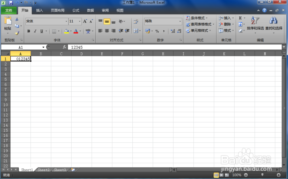
Task: Open number format 特殊 dropdown
Action: [x=180, y=21]
